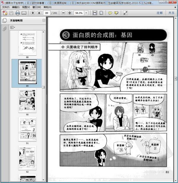Open the thumbnail panel options dropdown
Image resolution: width=178 pixels, height=183 pixels.
tap(13, 27)
